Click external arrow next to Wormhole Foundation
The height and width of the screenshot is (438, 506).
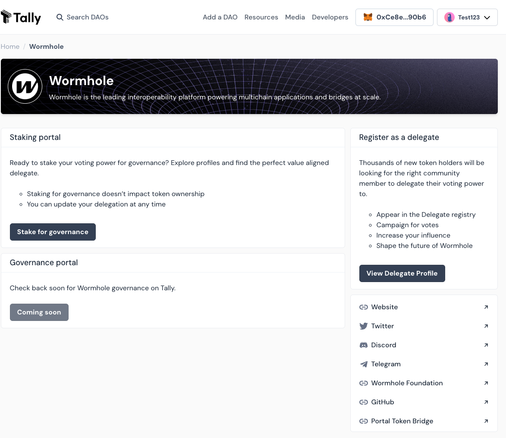(x=486, y=383)
